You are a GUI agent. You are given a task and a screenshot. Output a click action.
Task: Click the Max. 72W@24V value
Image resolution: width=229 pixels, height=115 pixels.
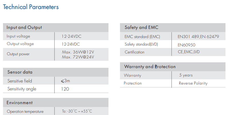(78, 57)
